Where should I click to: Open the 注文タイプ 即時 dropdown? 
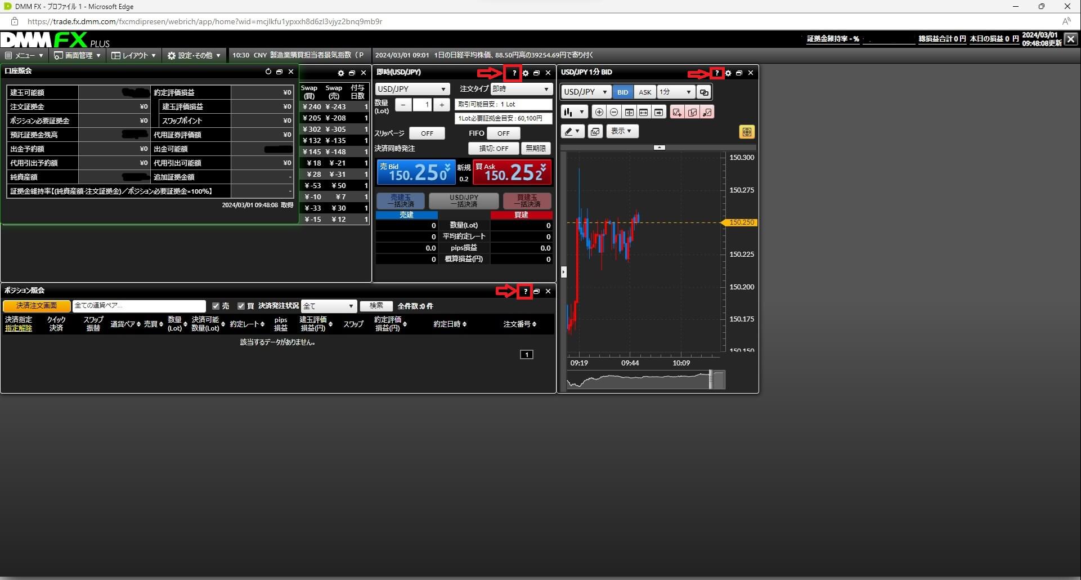(521, 89)
